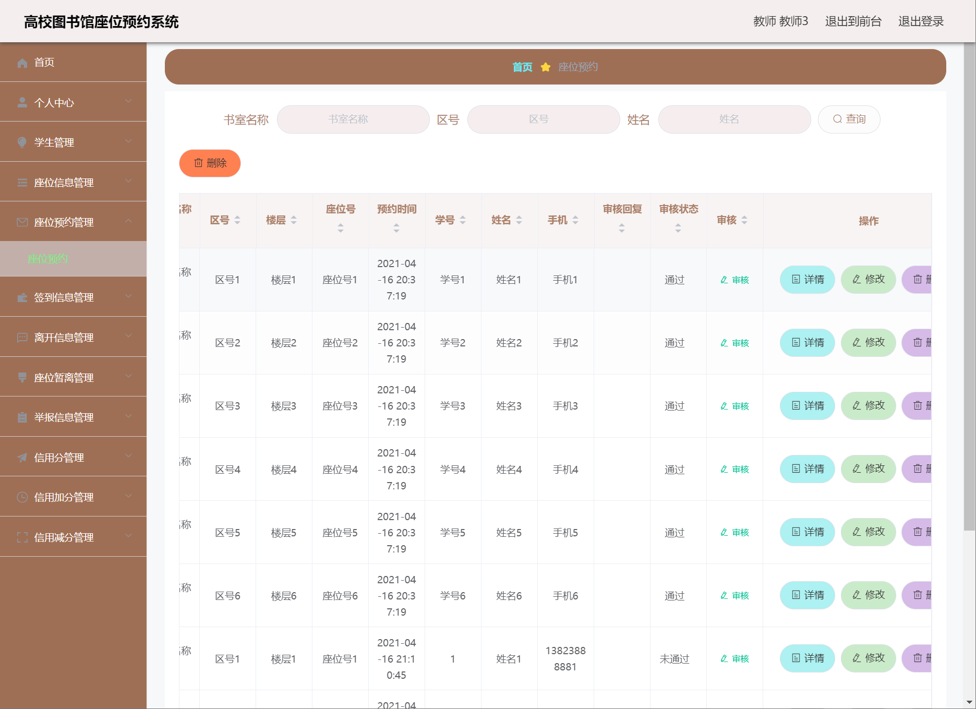Open the 首页 sidebar menu item

click(x=73, y=62)
